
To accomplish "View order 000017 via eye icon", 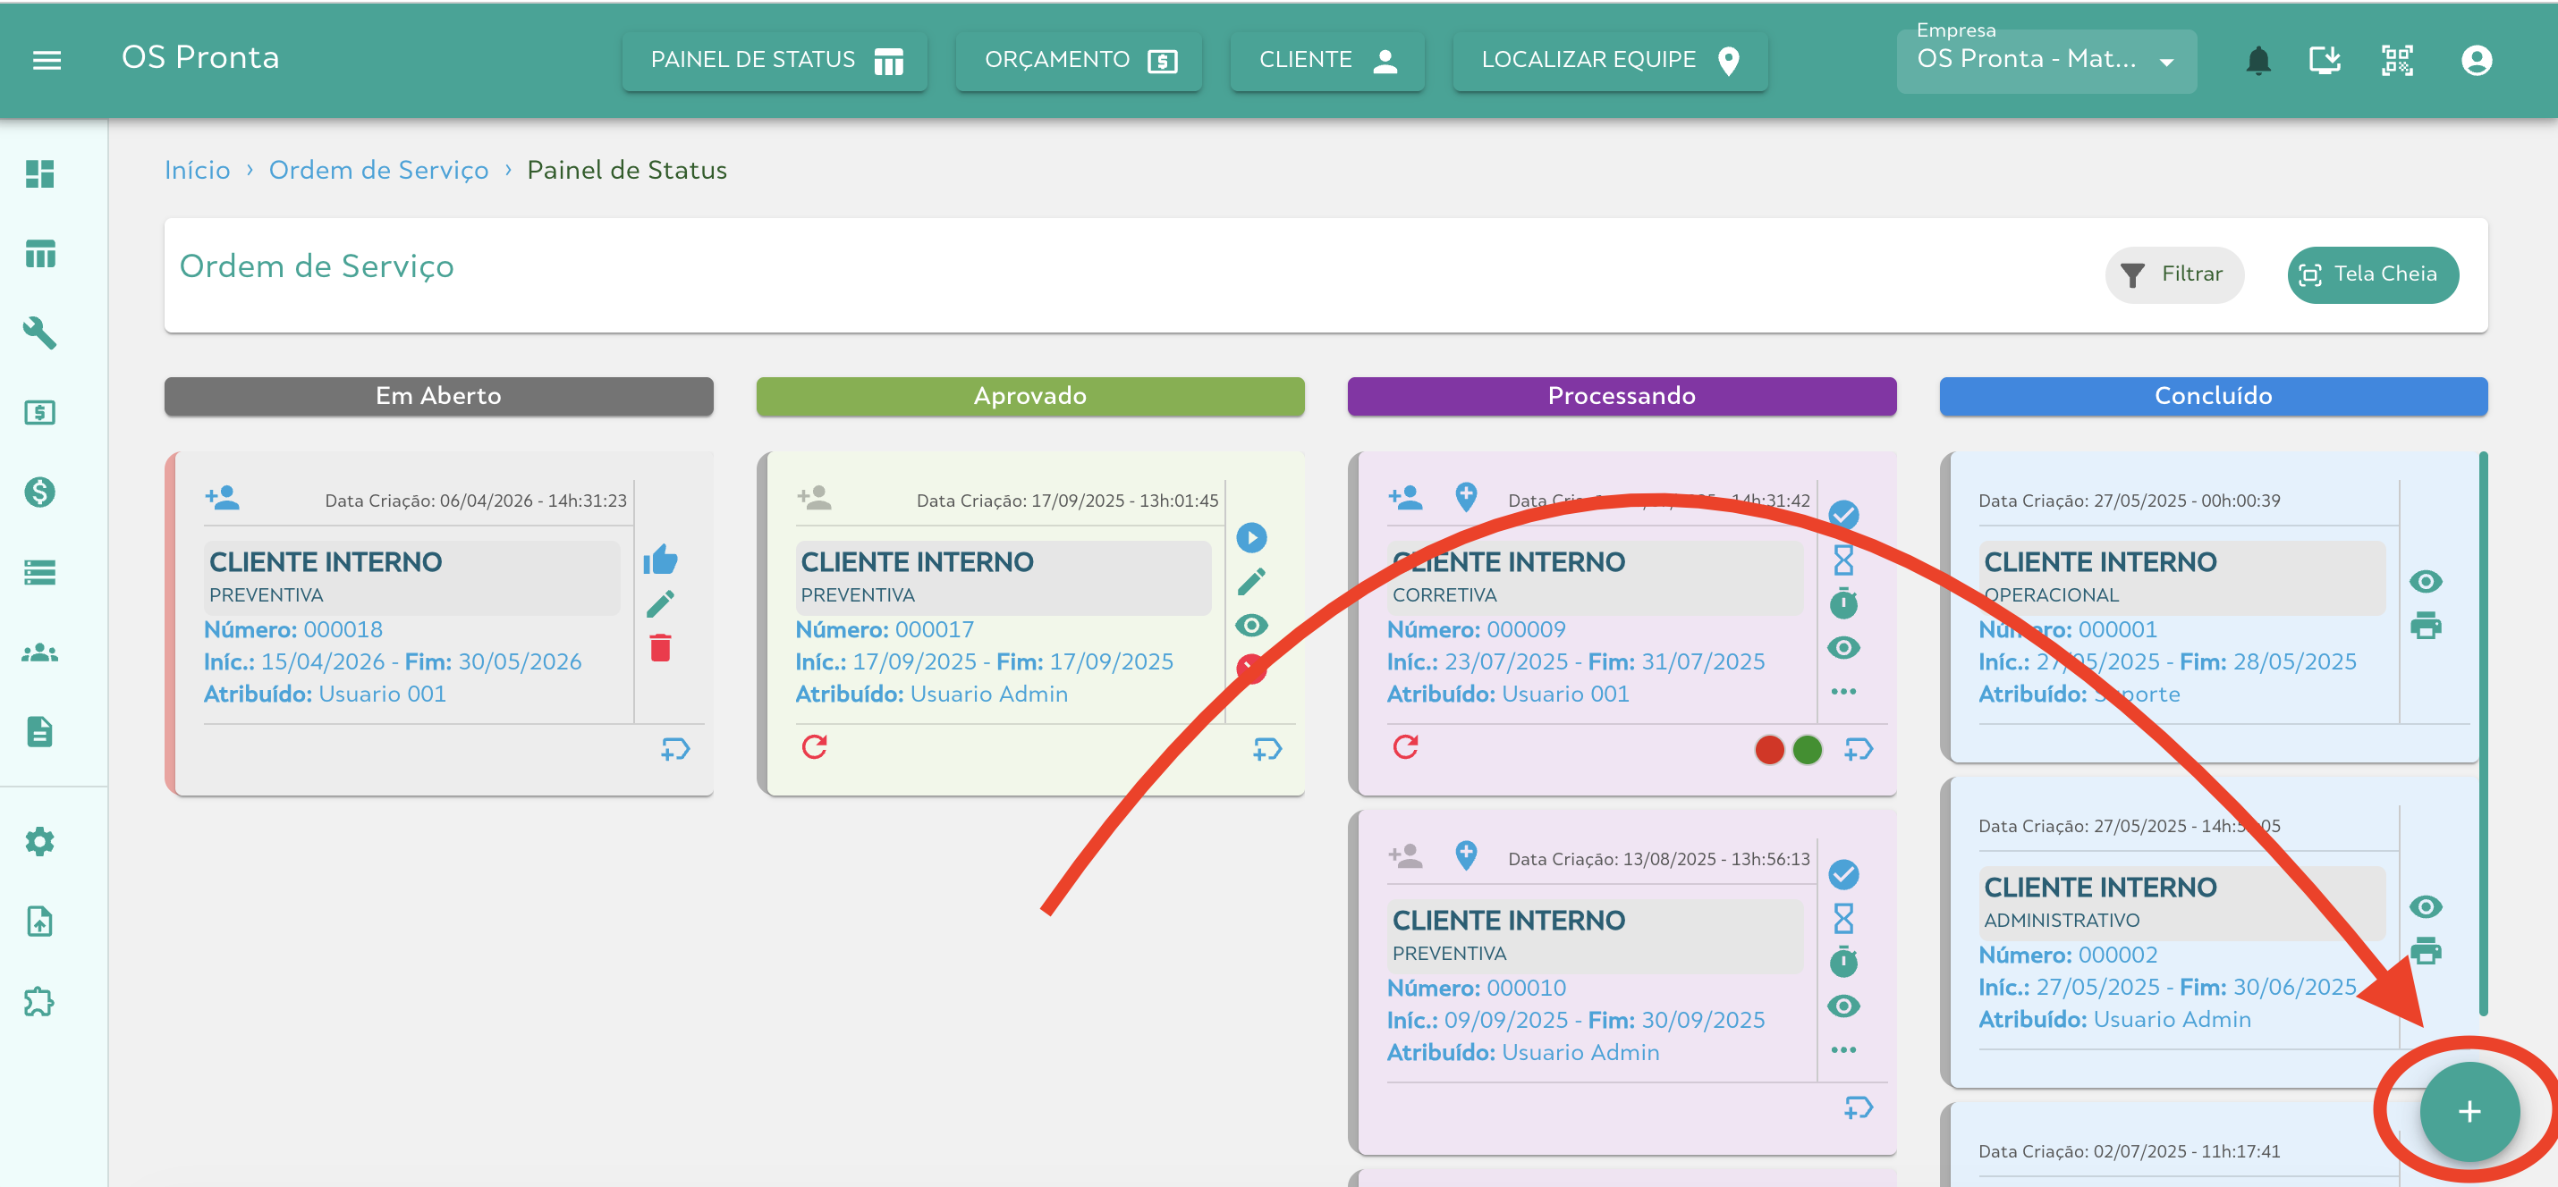I will click(x=1250, y=626).
